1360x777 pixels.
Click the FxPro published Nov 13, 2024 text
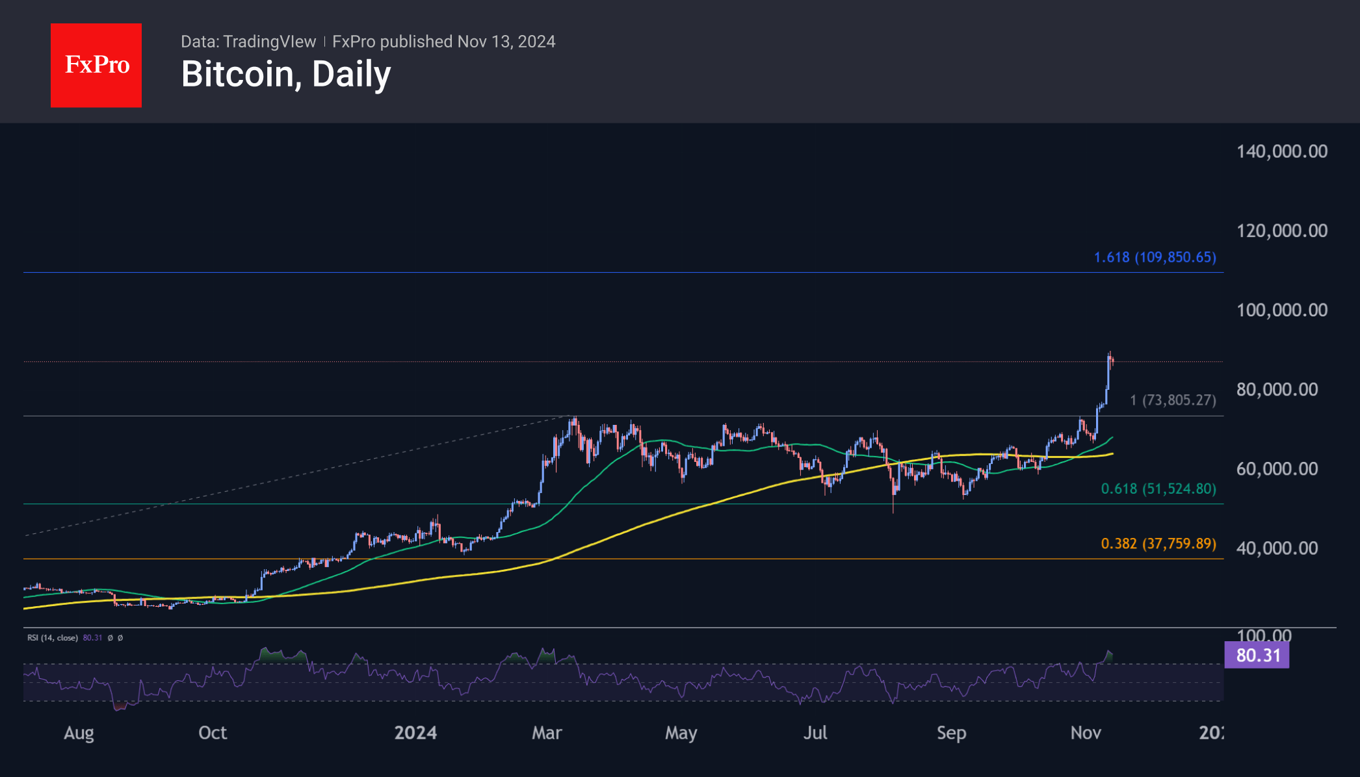click(x=443, y=42)
